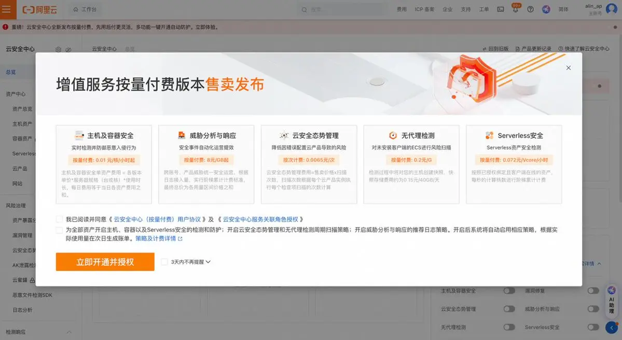
Task: Check the 为全部资产开启 protection checkbox
Action: (x=59, y=230)
